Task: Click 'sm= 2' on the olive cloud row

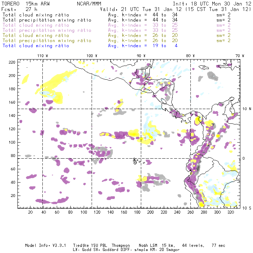Action: tap(223, 35)
